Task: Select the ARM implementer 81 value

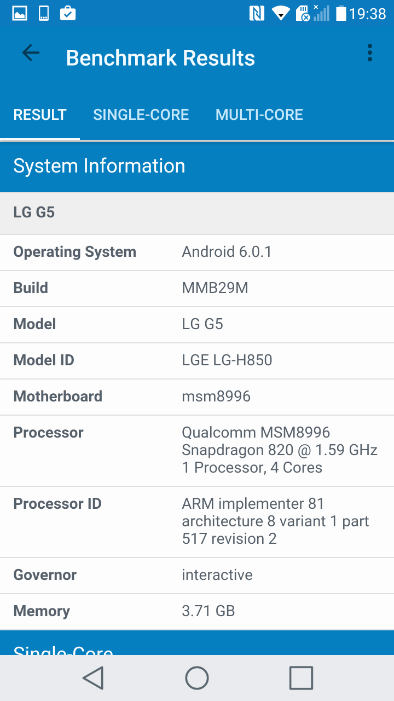Action: 276,521
